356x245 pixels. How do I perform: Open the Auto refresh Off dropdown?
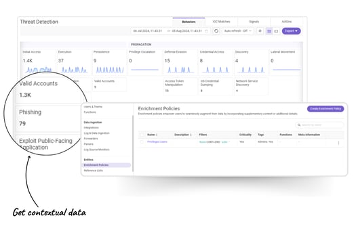point(238,31)
